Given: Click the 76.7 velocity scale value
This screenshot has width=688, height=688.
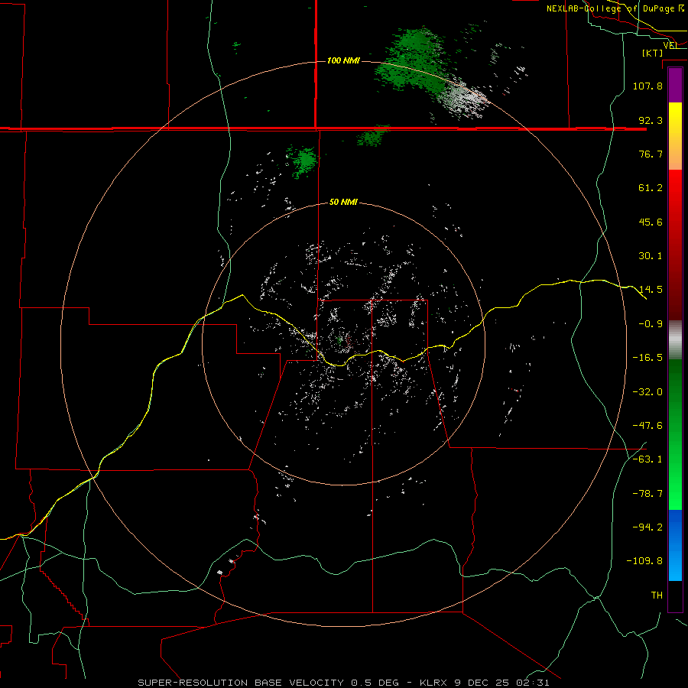Looking at the screenshot, I should [x=651, y=154].
